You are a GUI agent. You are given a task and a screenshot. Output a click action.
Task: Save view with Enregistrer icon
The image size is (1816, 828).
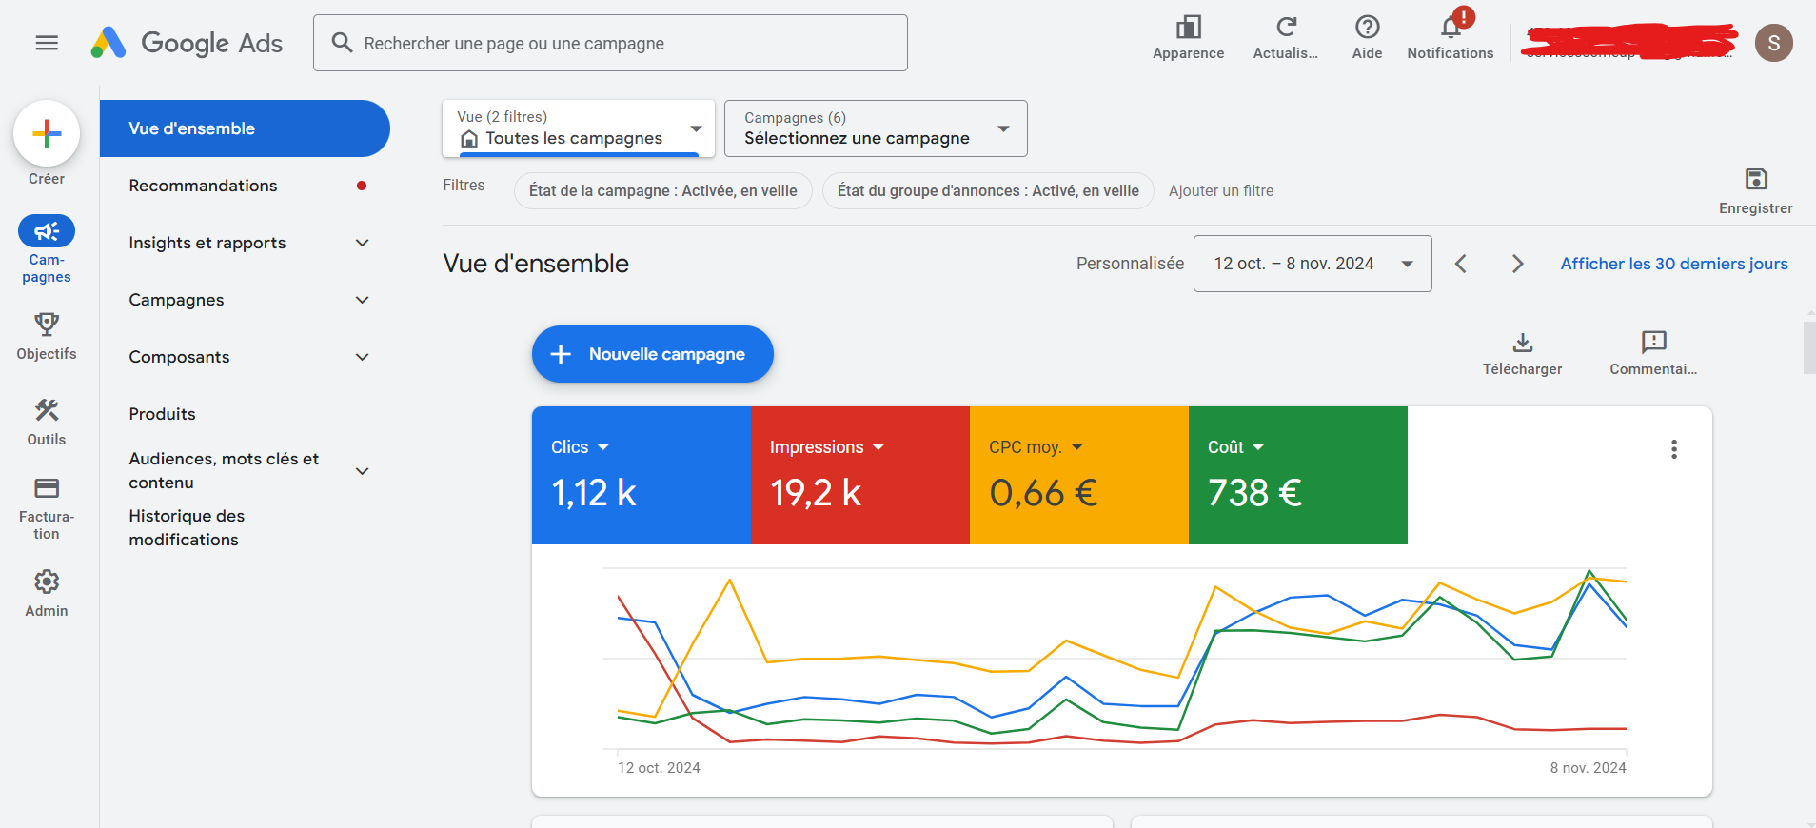tap(1755, 180)
